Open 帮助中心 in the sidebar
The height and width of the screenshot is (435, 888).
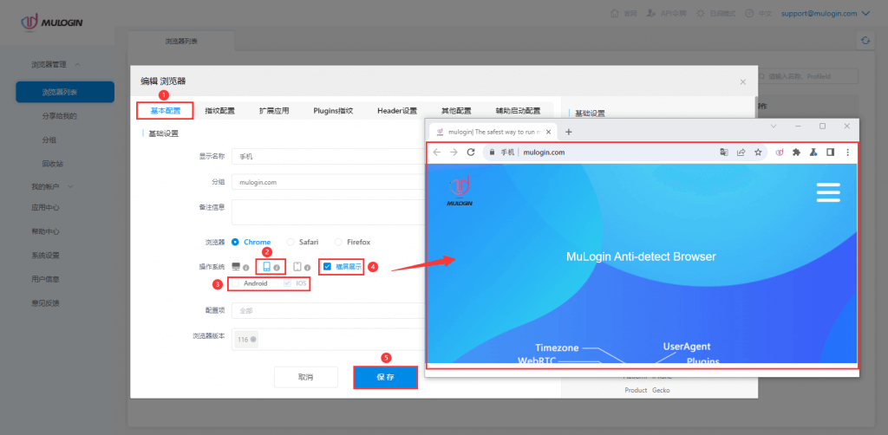pos(45,231)
